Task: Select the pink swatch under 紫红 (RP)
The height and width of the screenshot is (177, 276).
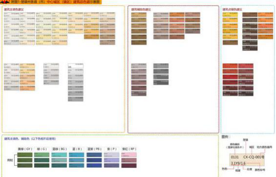Action: (x=129, y=155)
